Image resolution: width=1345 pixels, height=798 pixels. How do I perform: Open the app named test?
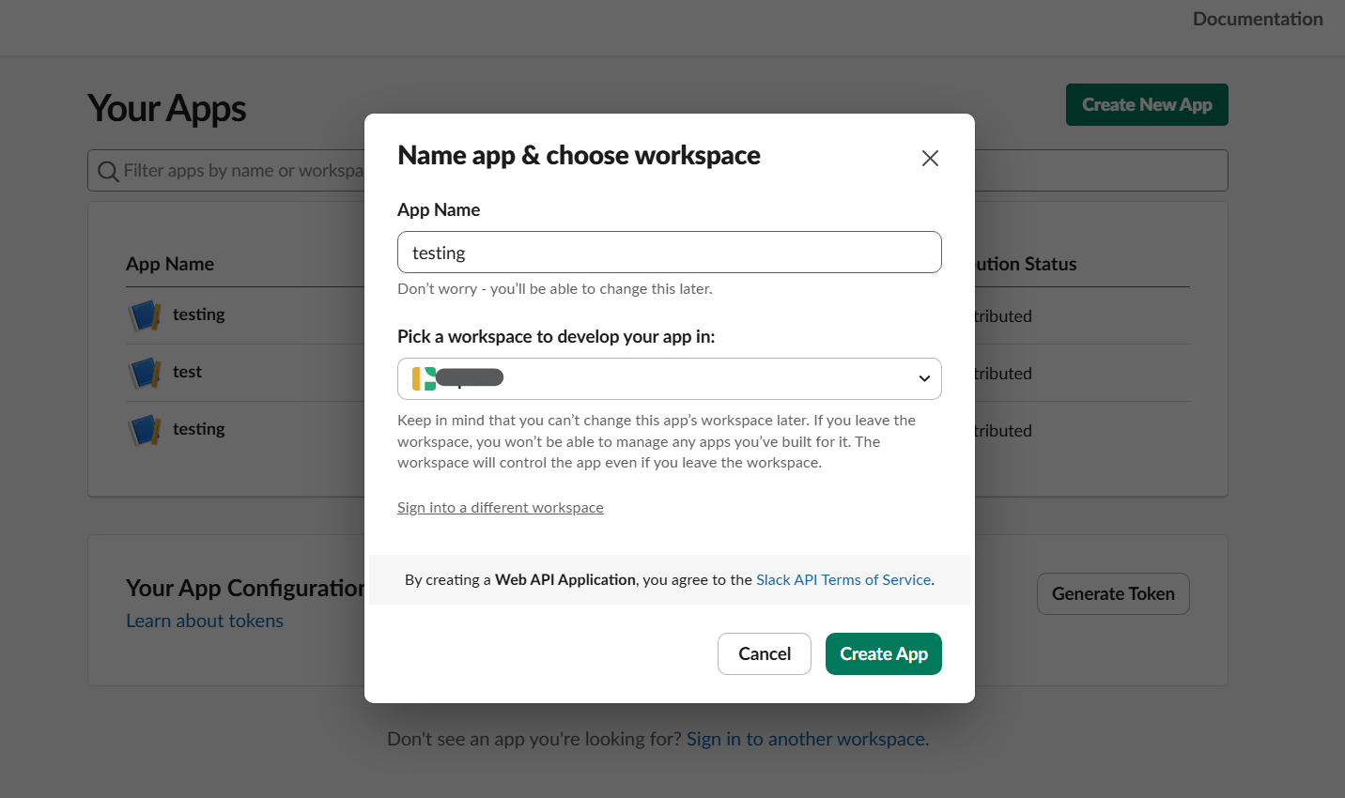[x=187, y=372]
